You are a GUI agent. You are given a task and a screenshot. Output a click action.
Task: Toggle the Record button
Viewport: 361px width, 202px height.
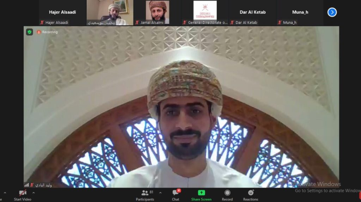(x=227, y=195)
